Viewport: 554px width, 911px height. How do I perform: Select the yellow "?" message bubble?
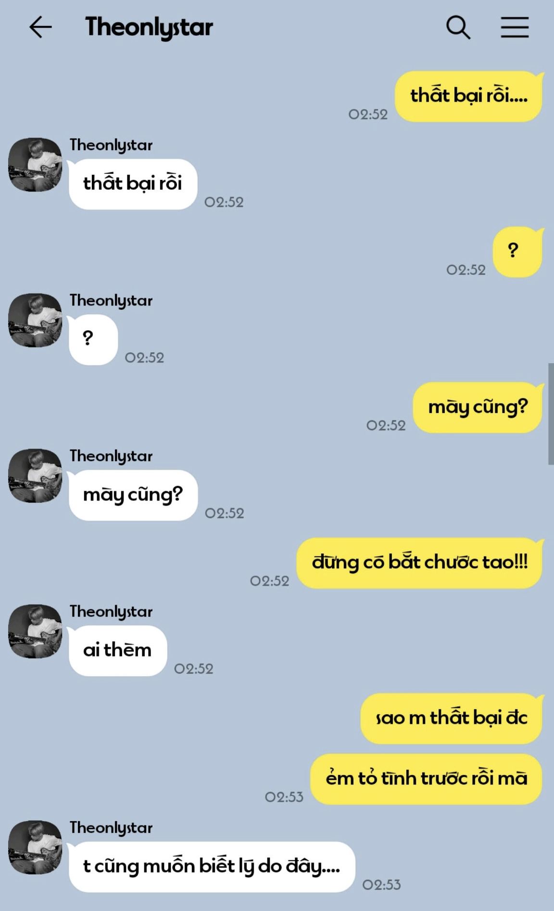click(x=518, y=252)
